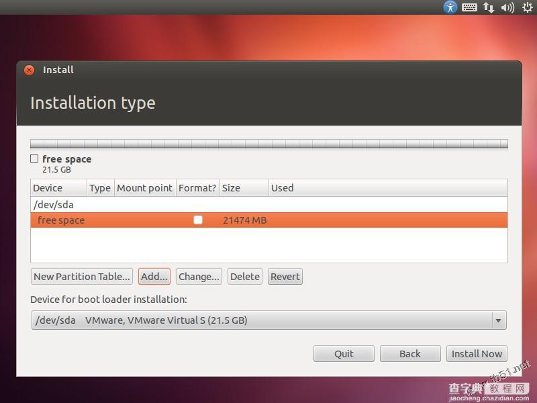The height and width of the screenshot is (403, 537).
Task: Click the Used column header
Action: [x=388, y=188]
